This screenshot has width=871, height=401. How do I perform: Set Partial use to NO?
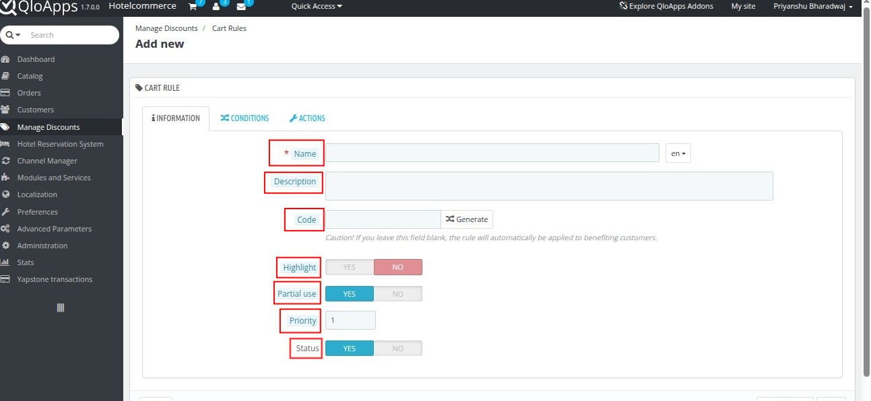[397, 294]
